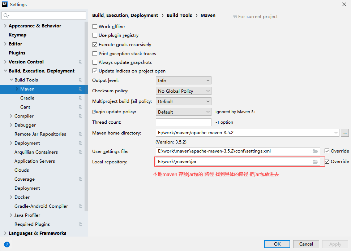
Task: Click the project-level icon beside Gant
Action: 80,107
